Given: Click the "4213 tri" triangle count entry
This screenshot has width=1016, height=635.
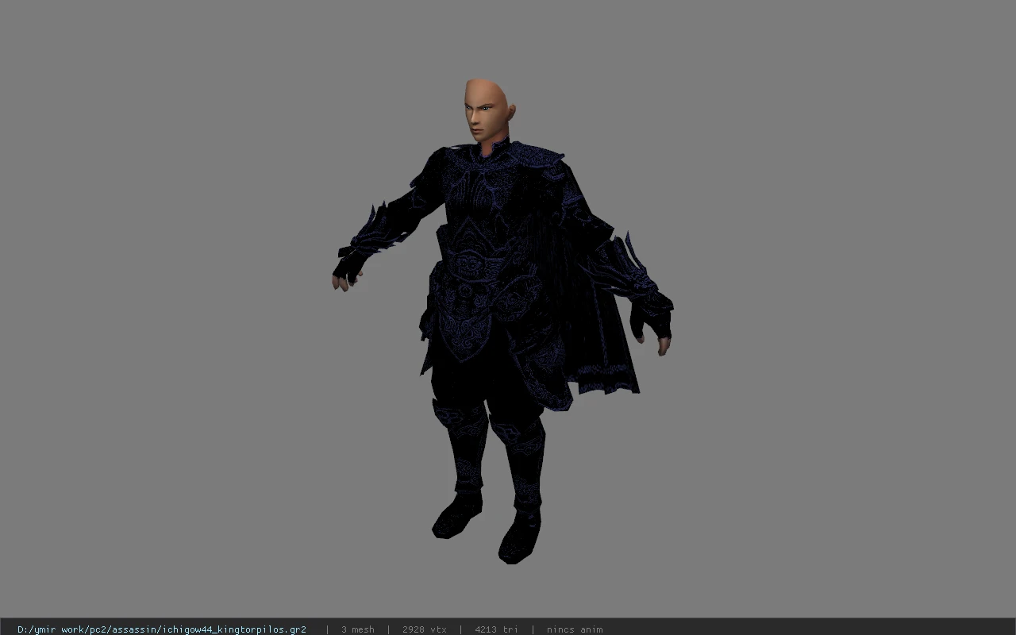Looking at the screenshot, I should coord(496,629).
